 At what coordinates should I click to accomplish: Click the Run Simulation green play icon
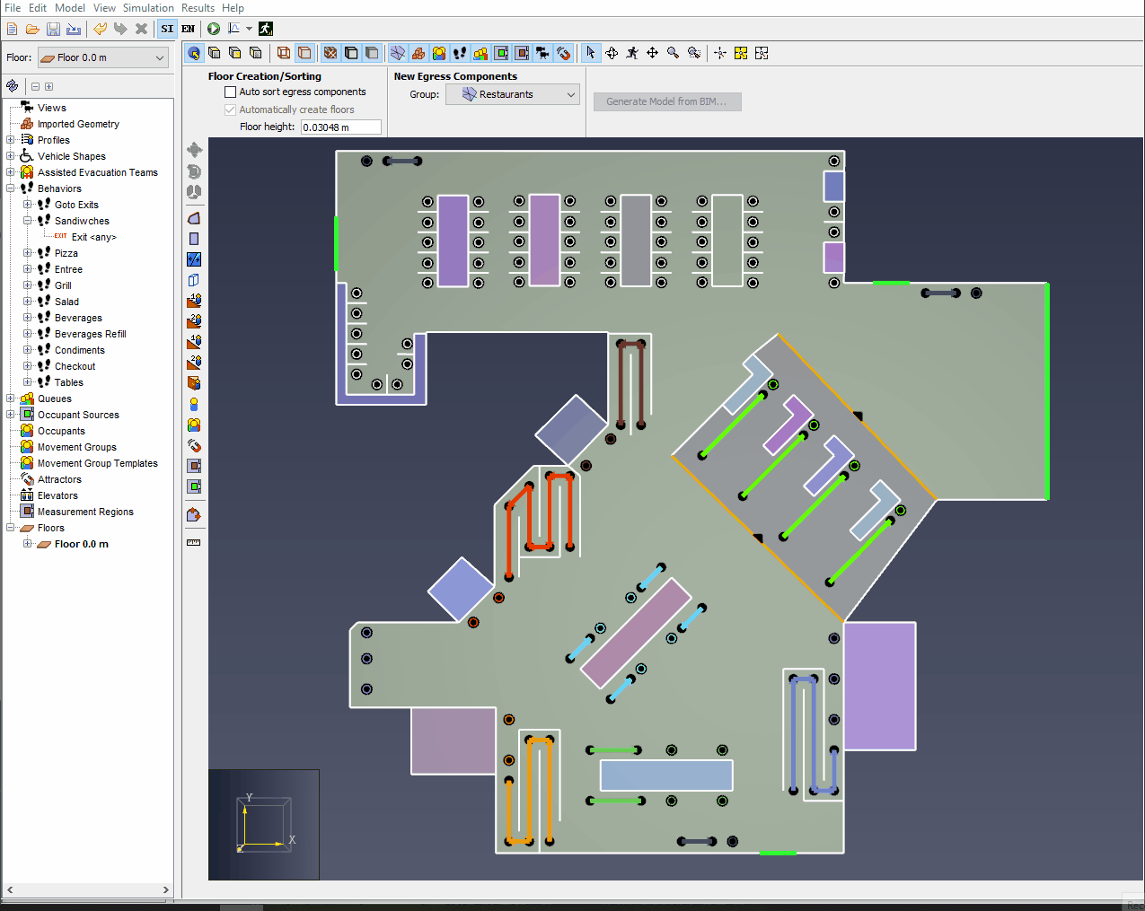(214, 29)
